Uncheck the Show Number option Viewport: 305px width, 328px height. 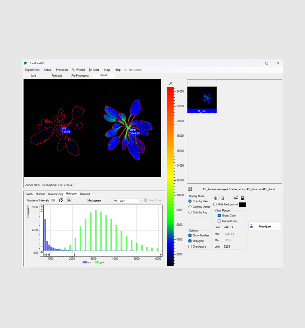(190, 235)
